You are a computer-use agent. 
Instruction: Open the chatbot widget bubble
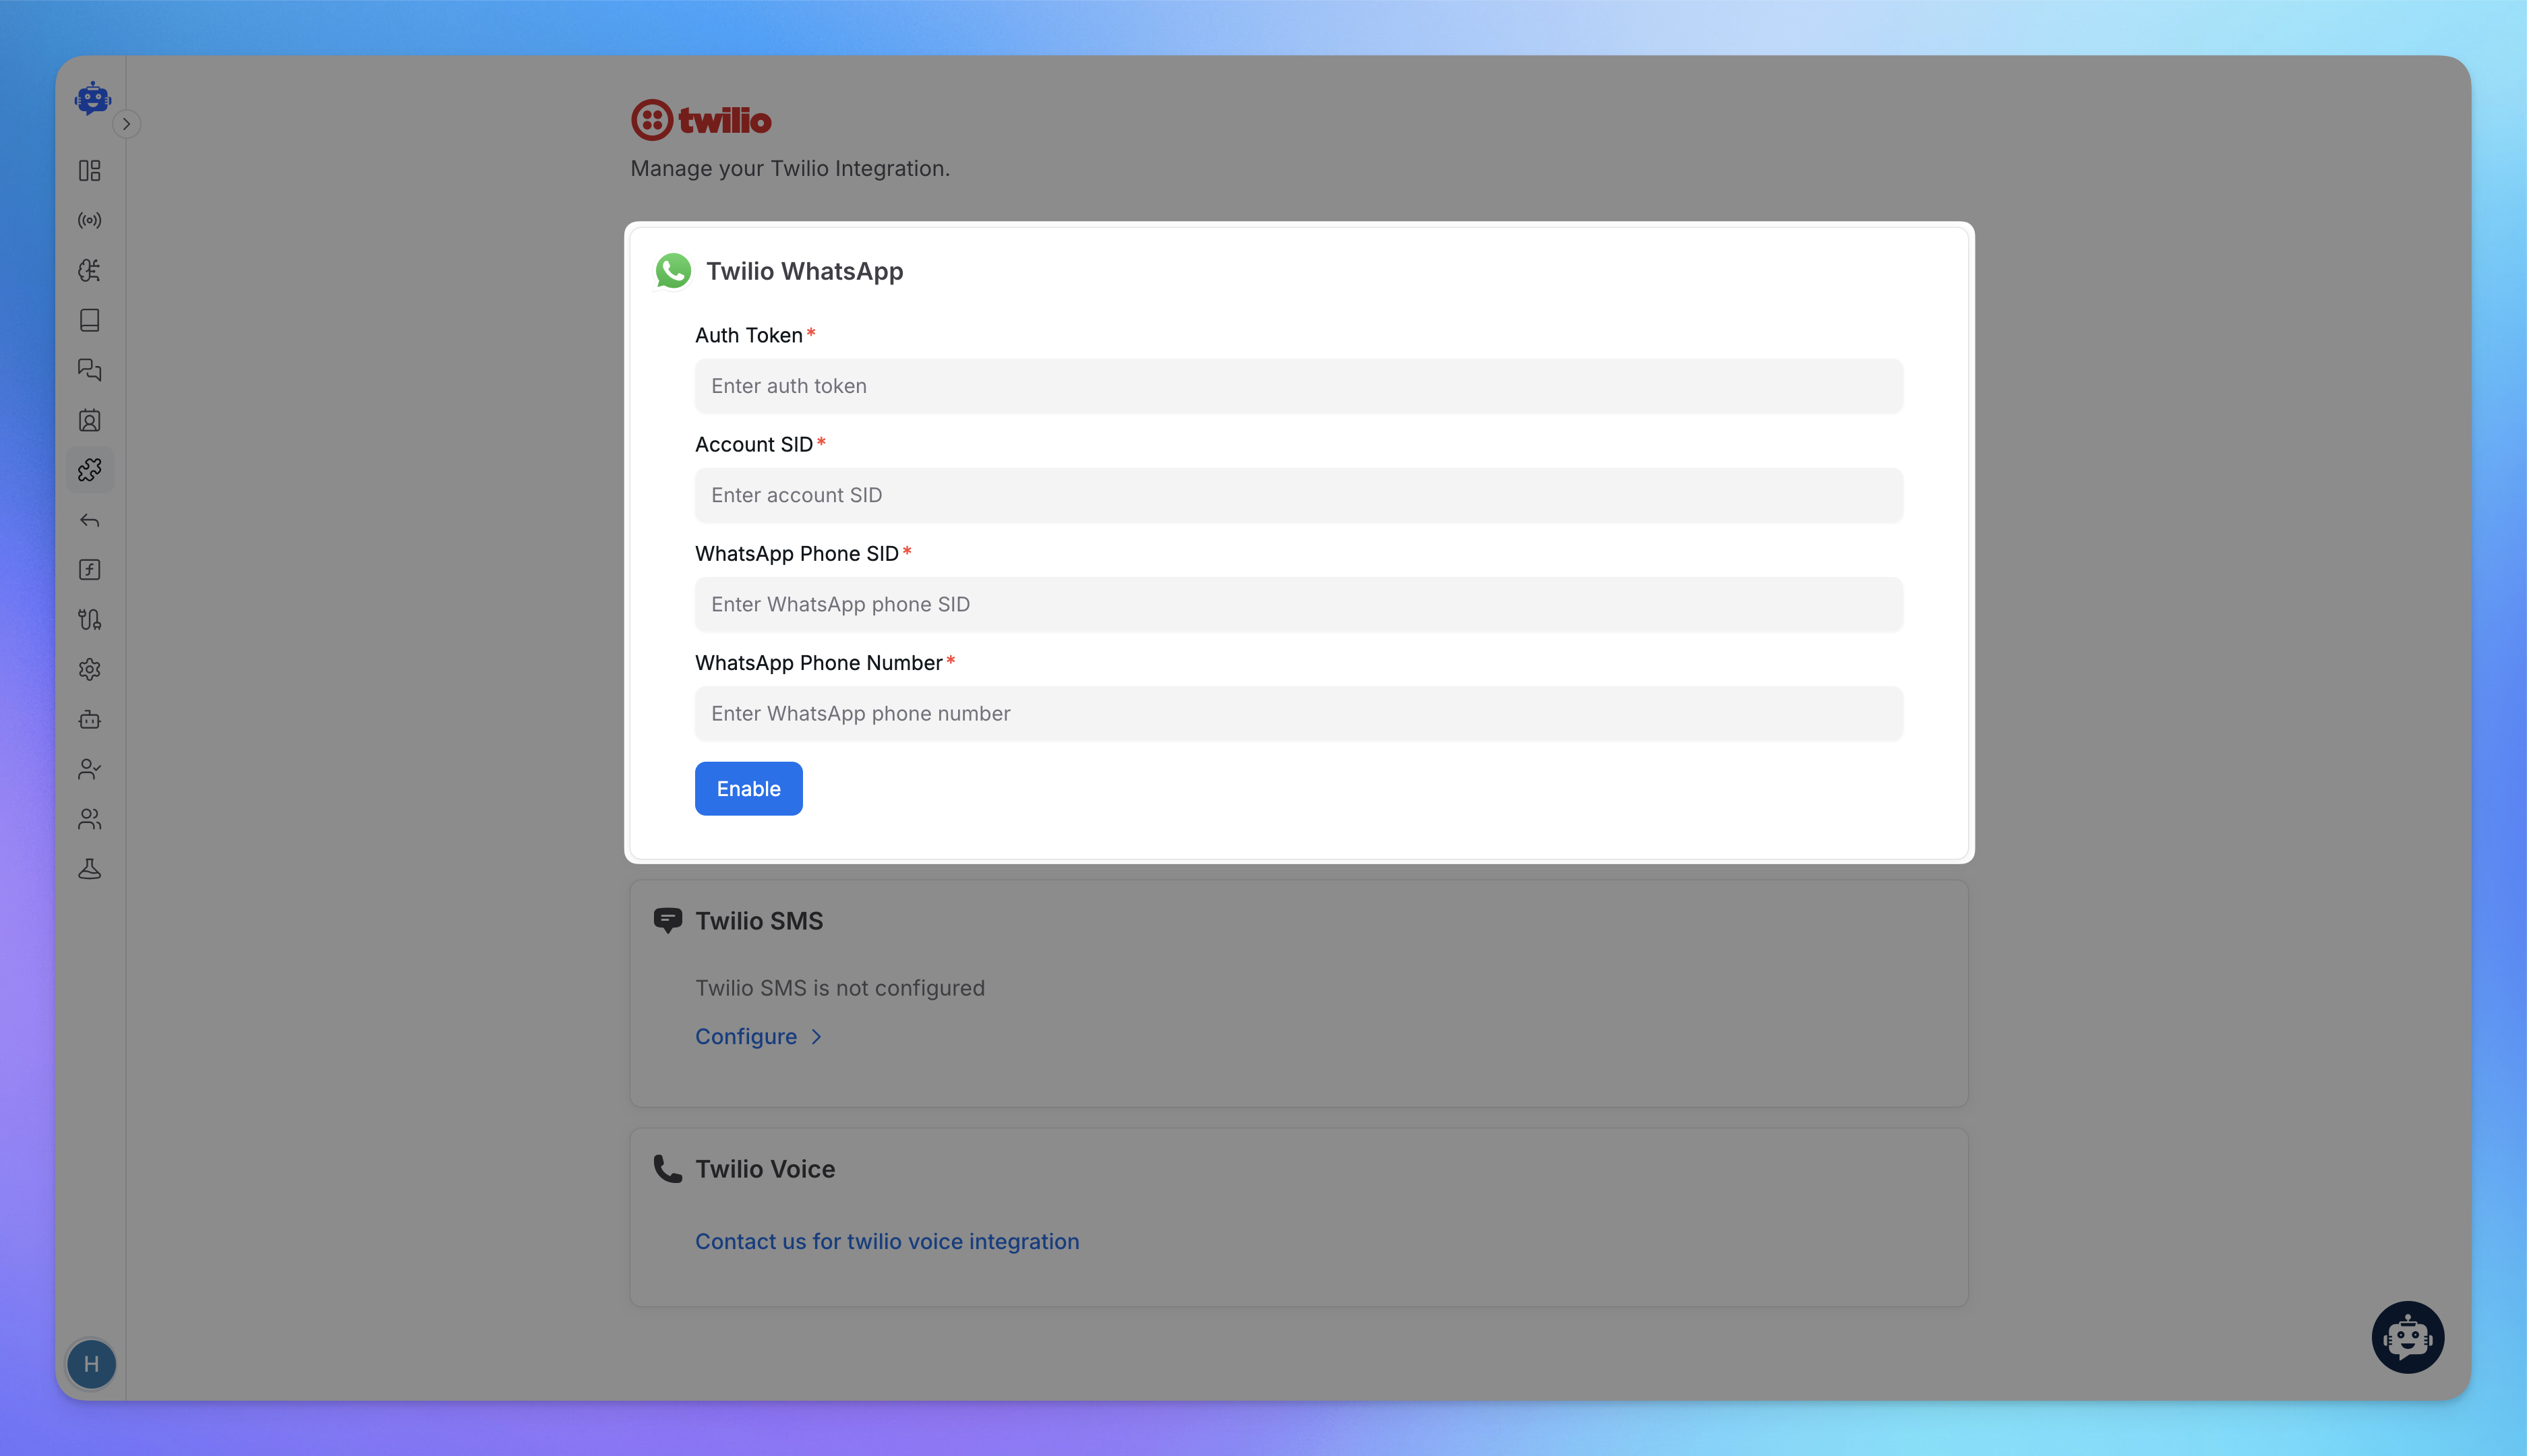[x=2407, y=1337]
